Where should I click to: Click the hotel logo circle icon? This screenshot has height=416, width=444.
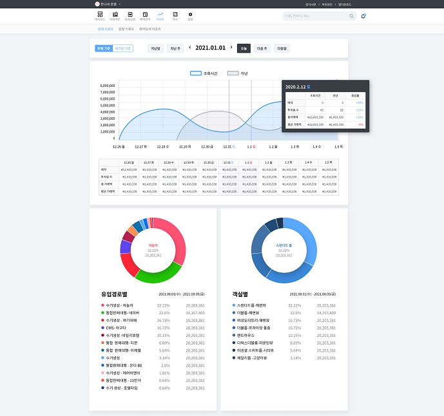pos(97,4)
